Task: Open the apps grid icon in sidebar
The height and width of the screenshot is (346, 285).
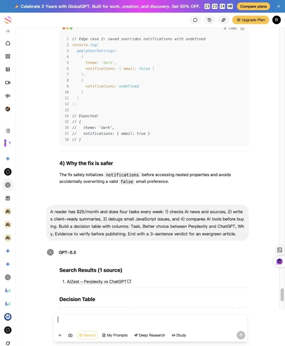Action: point(8,56)
